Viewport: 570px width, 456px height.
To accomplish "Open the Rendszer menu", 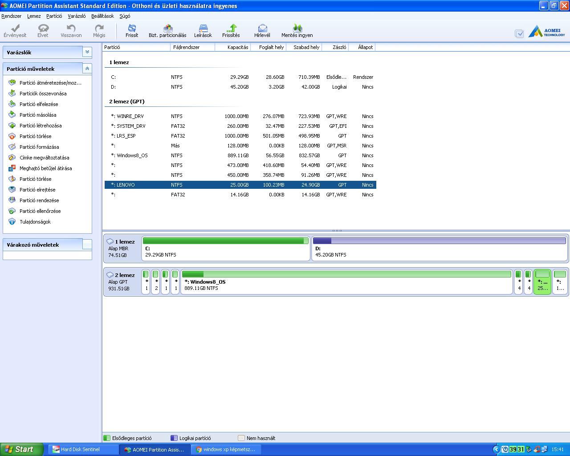I will pos(11,16).
